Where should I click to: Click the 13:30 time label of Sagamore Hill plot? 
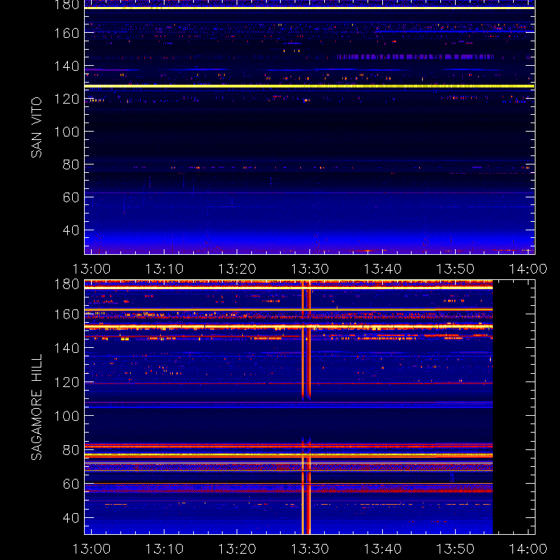tap(310, 549)
